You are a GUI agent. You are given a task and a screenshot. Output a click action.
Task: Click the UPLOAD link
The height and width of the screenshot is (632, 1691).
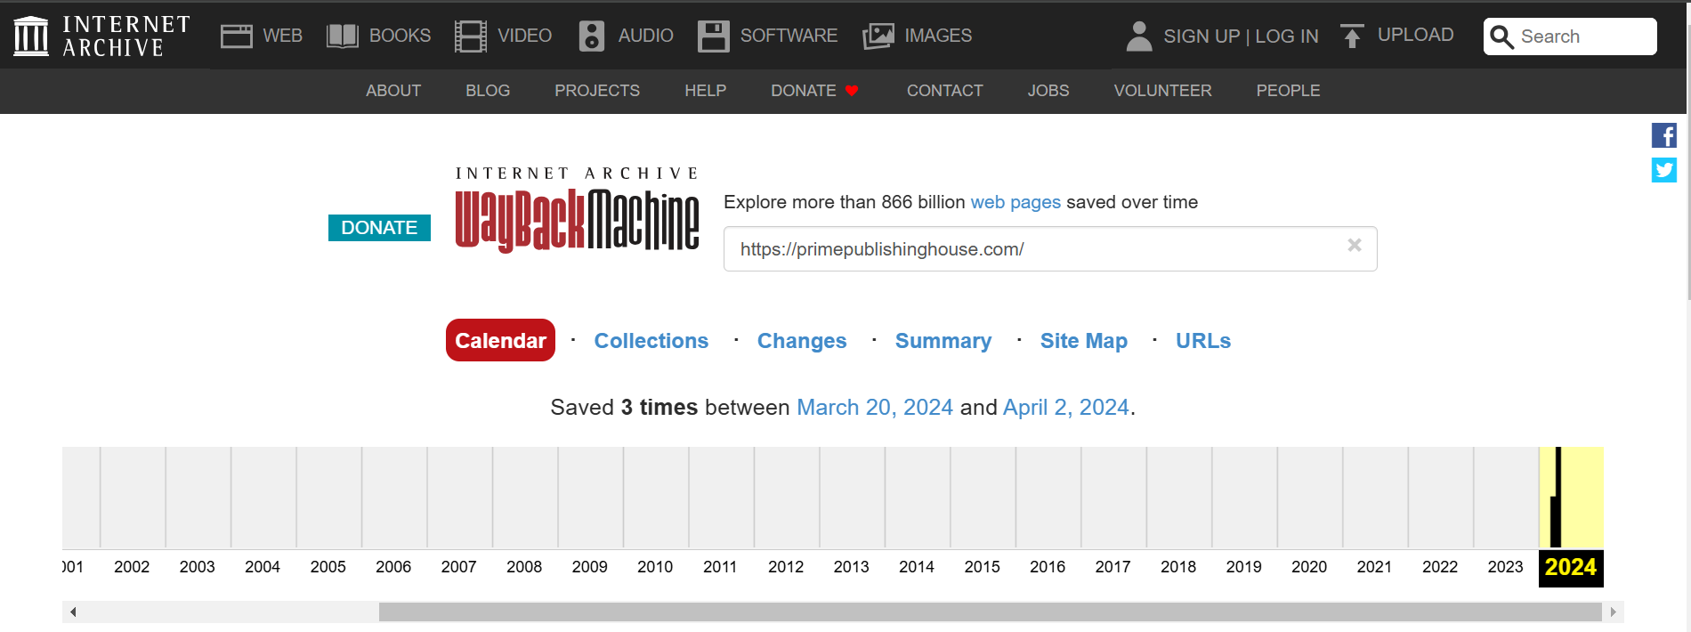1415,35
